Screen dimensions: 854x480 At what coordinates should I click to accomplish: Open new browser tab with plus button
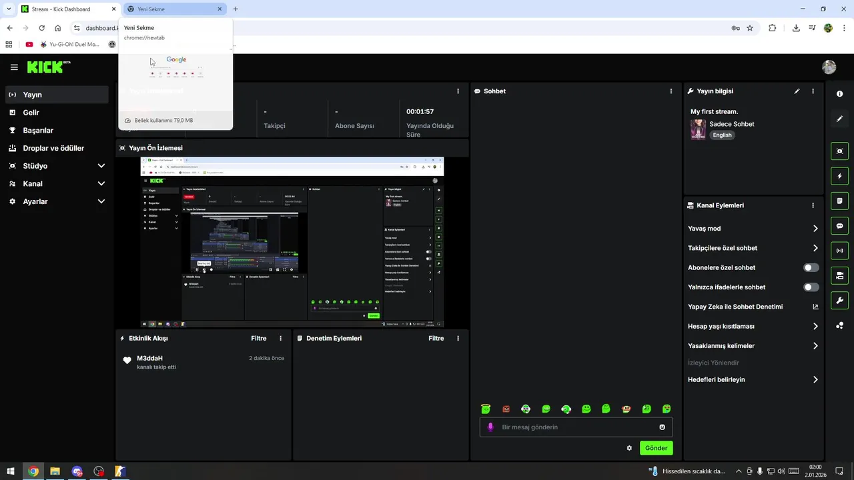coord(236,9)
